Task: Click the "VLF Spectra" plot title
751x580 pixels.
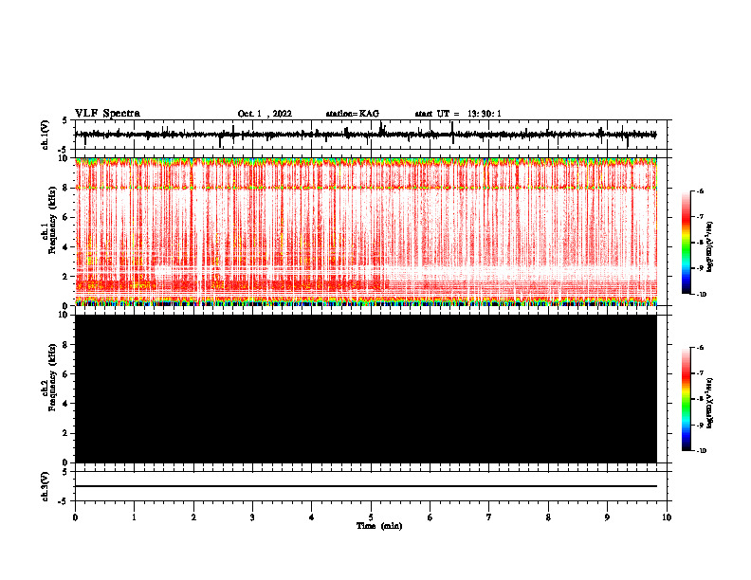Action: click(x=107, y=114)
